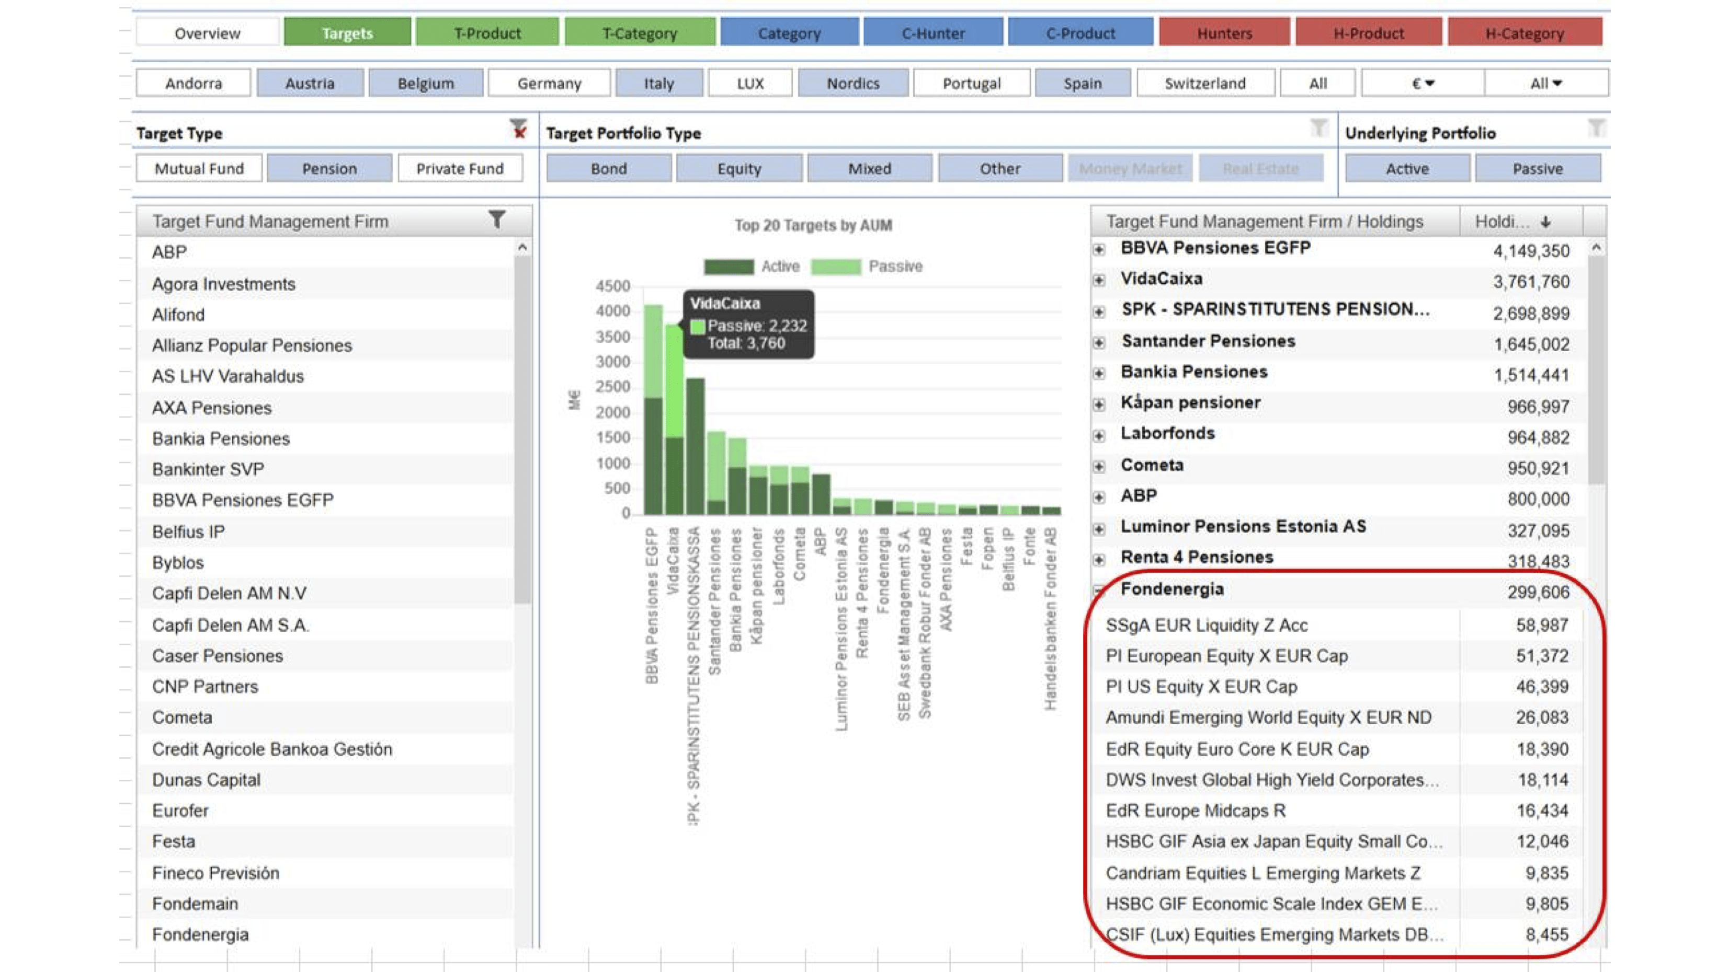
Task: Select the All countries button
Action: click(x=1318, y=83)
